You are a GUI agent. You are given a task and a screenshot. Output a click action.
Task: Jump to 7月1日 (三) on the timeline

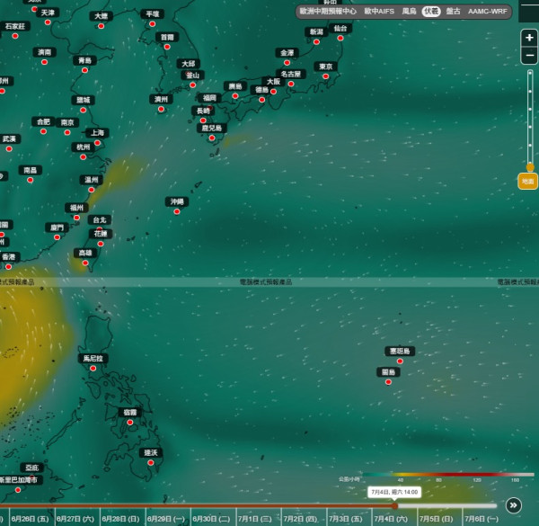point(255,519)
